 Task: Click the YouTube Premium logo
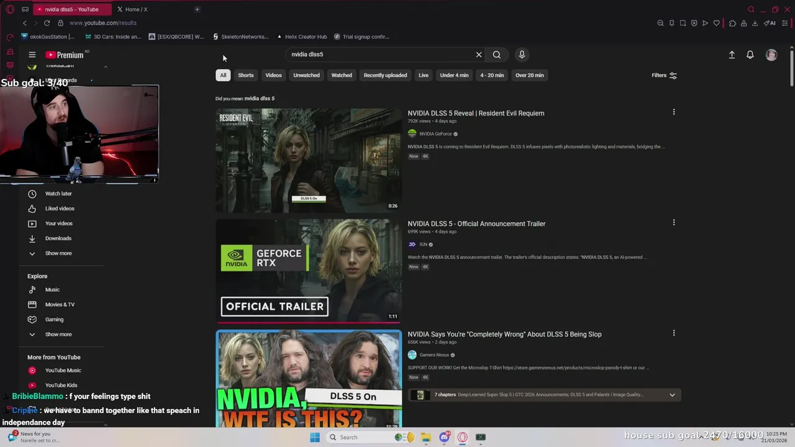point(65,55)
